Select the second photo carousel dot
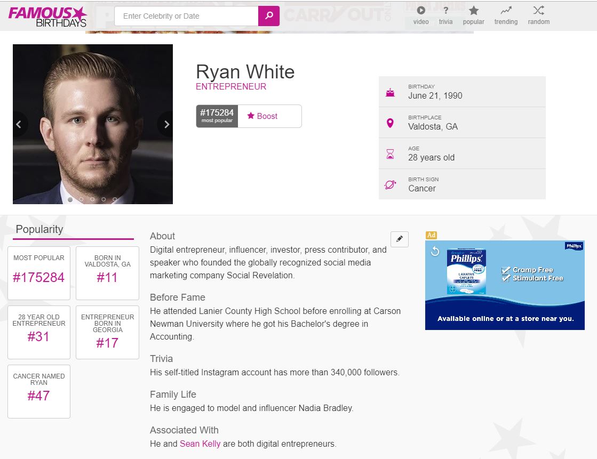 pyautogui.click(x=81, y=199)
